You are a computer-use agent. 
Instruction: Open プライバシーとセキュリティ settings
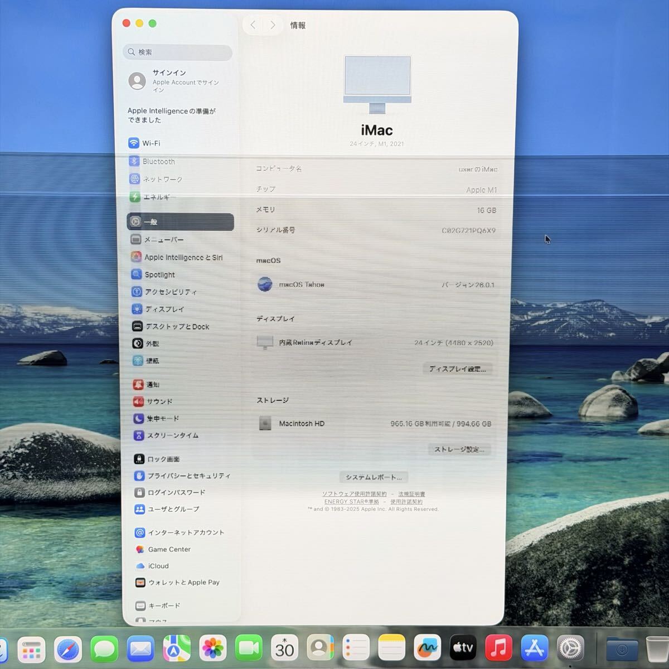tap(188, 476)
